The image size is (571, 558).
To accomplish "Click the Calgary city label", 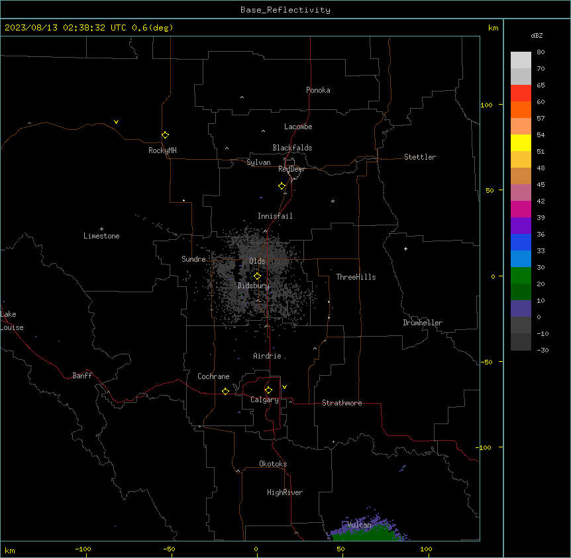I will pos(264,400).
